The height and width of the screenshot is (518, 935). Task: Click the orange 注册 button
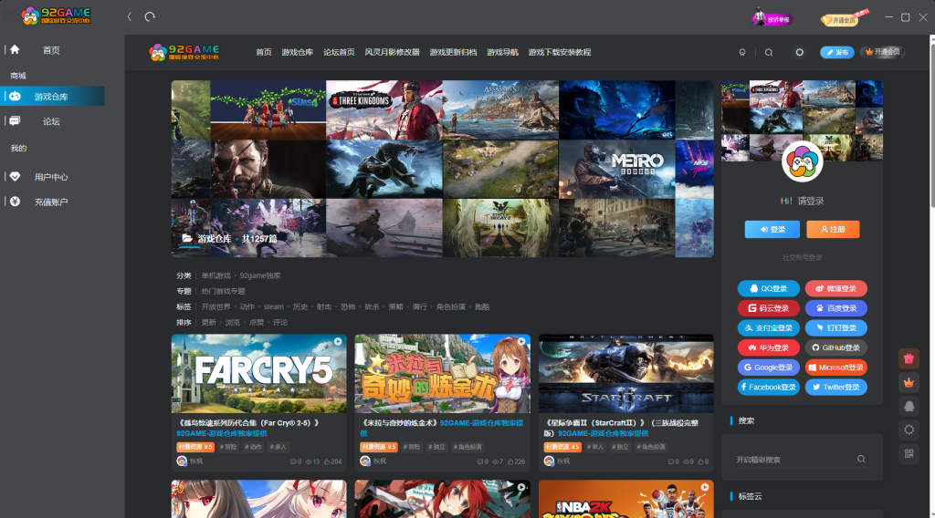[833, 230]
